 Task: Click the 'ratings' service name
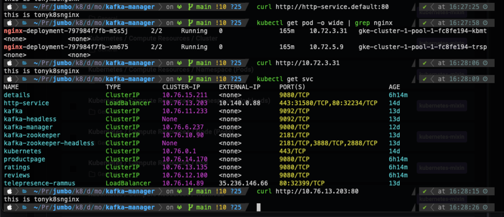coord(17,167)
